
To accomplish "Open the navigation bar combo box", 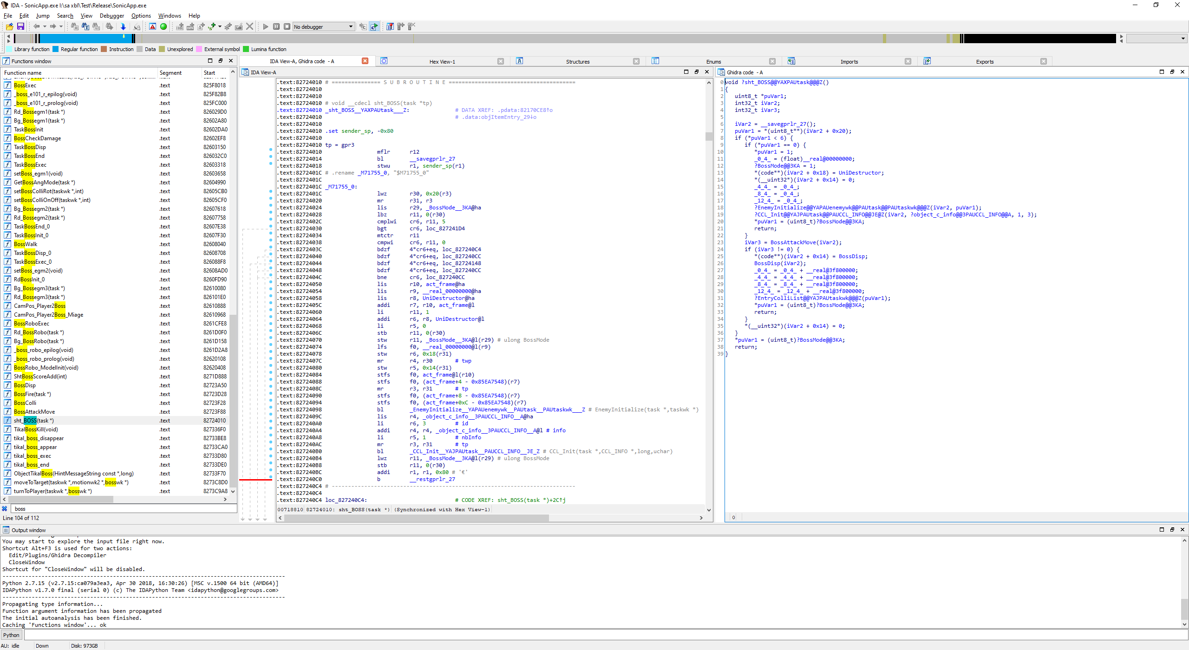I will pyautogui.click(x=1156, y=39).
